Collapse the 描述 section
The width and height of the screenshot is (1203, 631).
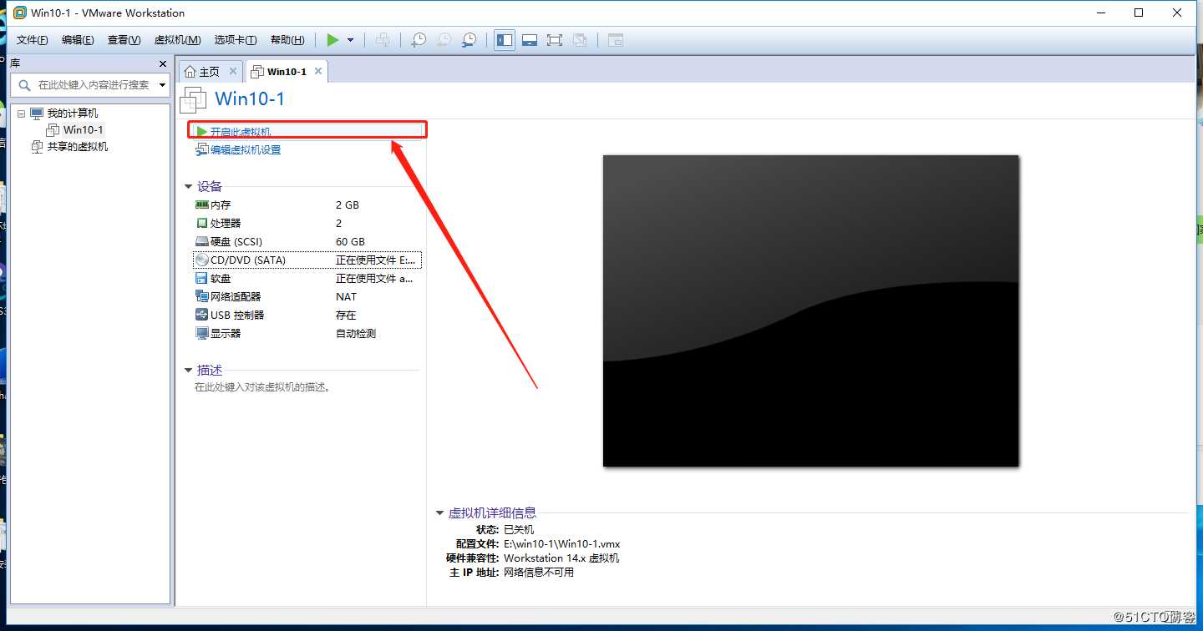pyautogui.click(x=189, y=371)
